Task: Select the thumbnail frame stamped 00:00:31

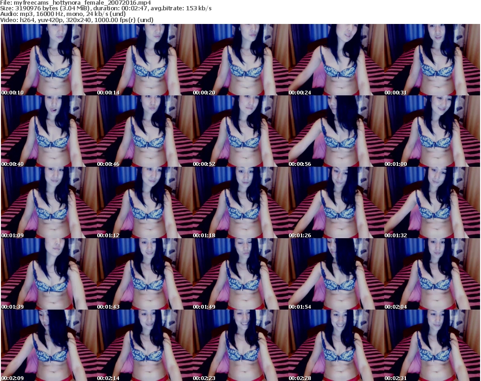Action: pyautogui.click(x=432, y=60)
